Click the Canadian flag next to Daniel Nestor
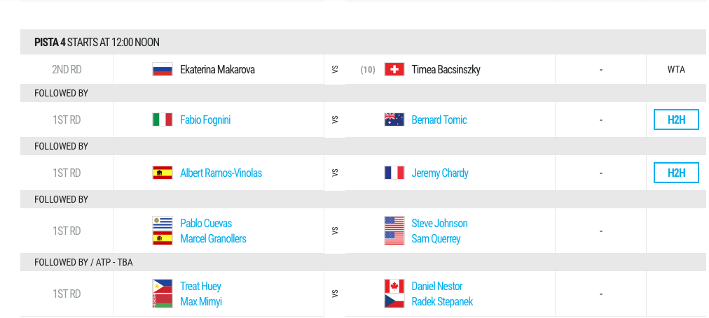709x318 pixels. tap(394, 286)
